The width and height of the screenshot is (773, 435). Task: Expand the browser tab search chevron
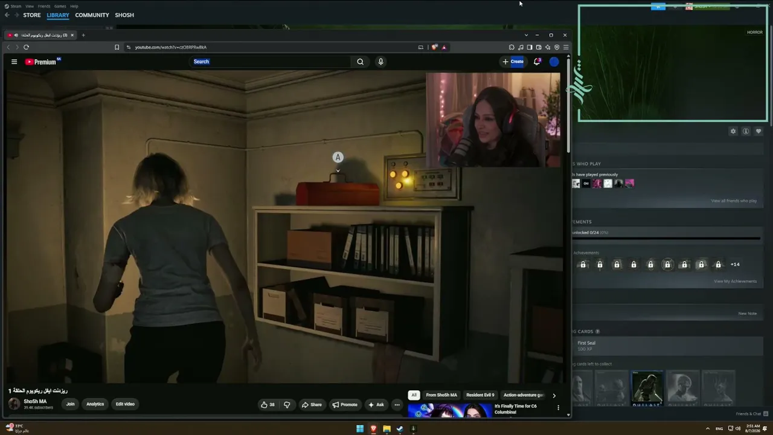pyautogui.click(x=526, y=35)
